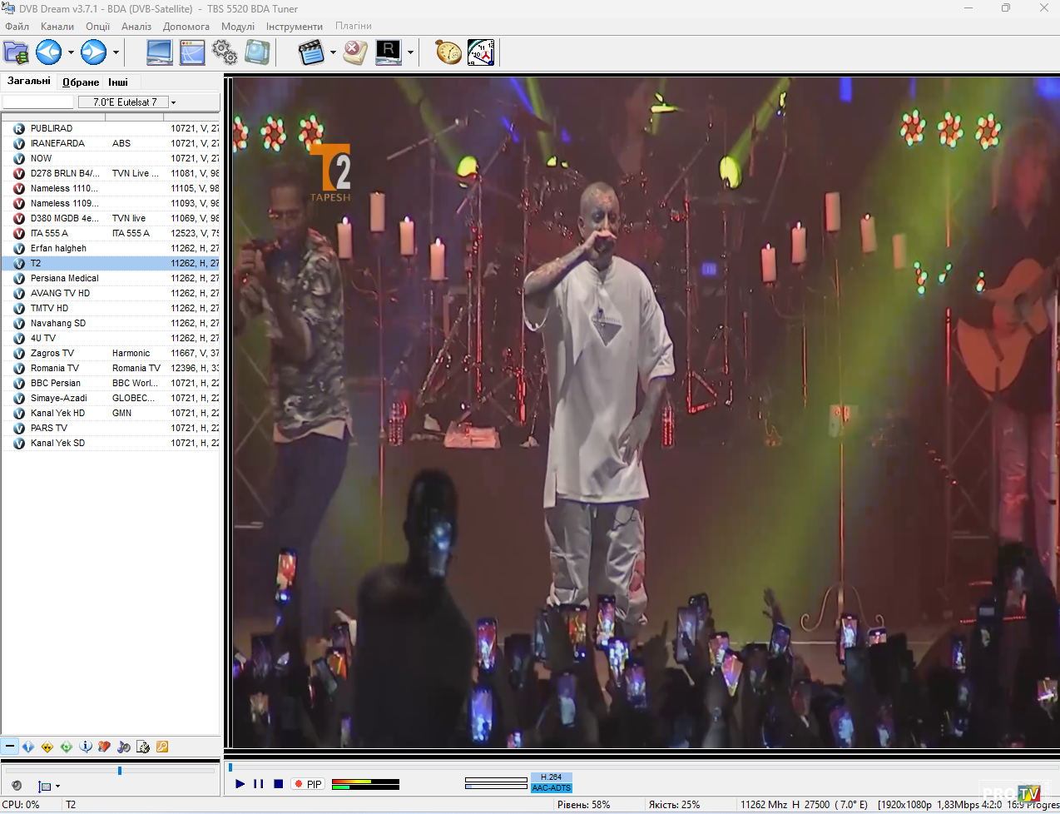The height and width of the screenshot is (814, 1060).
Task: Click the stopwatch timer toolbar icon
Action: pos(448,52)
